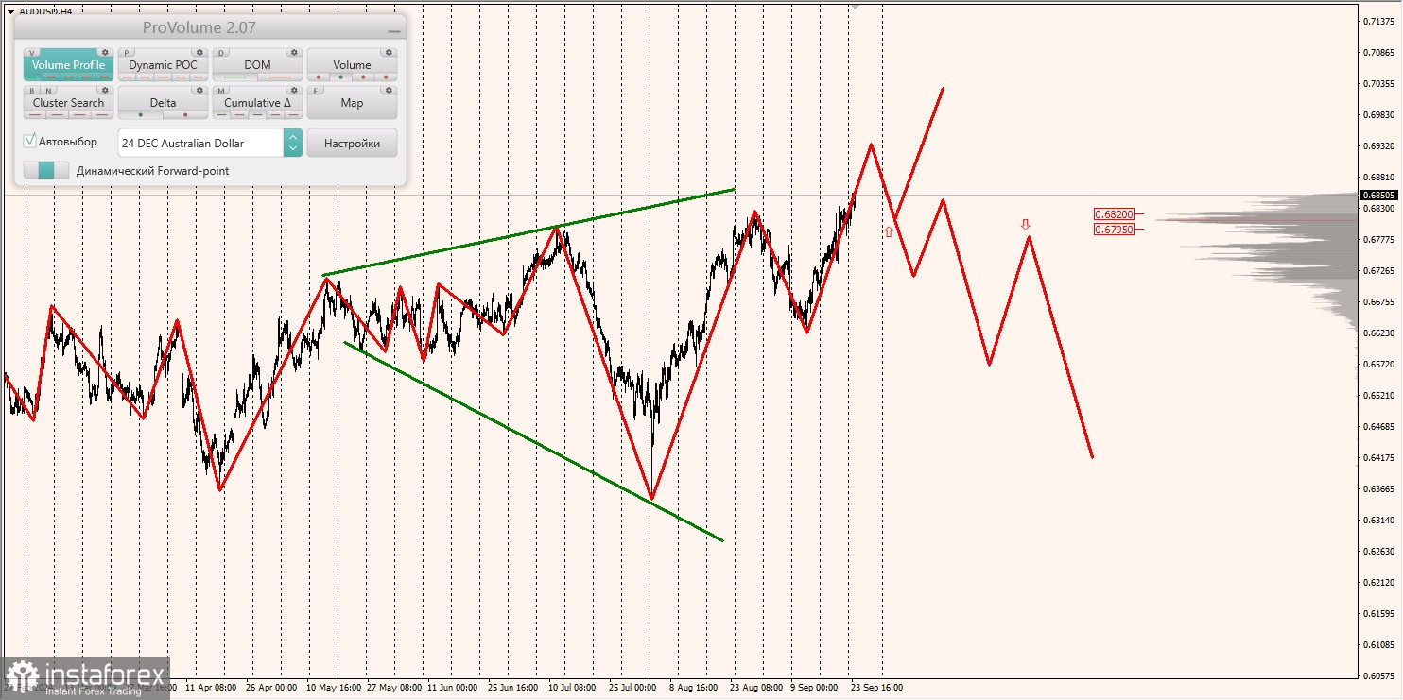Click the V hotkey tag on Volume Profile
This screenshot has height=700, width=1403.
pyautogui.click(x=32, y=53)
